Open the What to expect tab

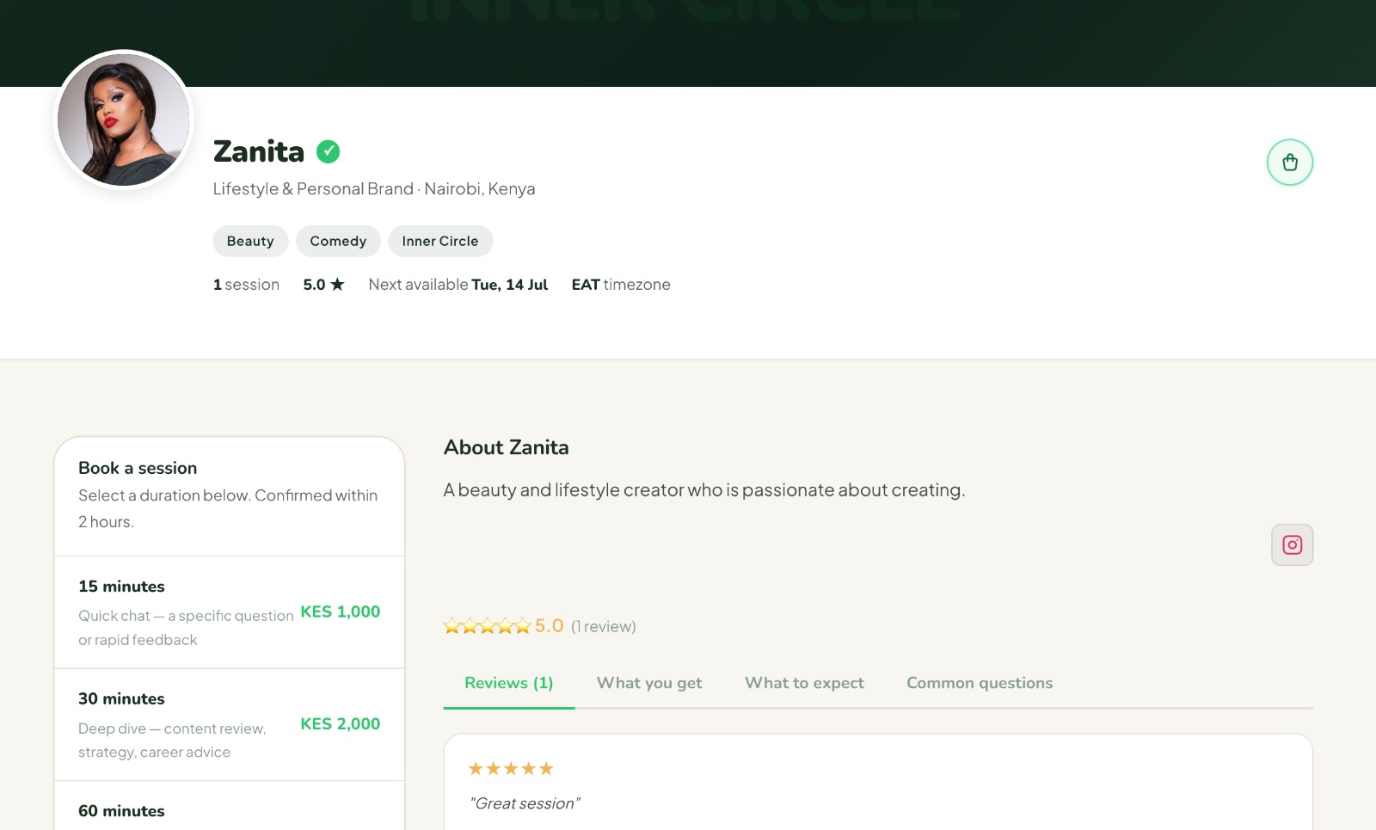tap(804, 683)
